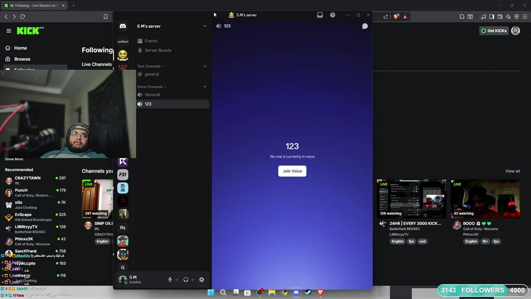
Task: Mute the microphone in Discord user panel
Action: 170,280
